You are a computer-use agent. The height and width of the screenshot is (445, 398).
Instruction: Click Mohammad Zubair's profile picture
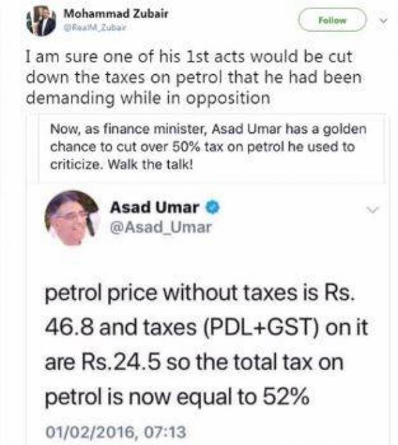pos(41,21)
